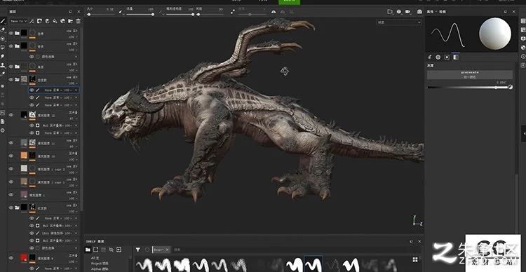This screenshot has width=526, height=272.
Task: Add a smart material layer
Action: click(x=62, y=21)
